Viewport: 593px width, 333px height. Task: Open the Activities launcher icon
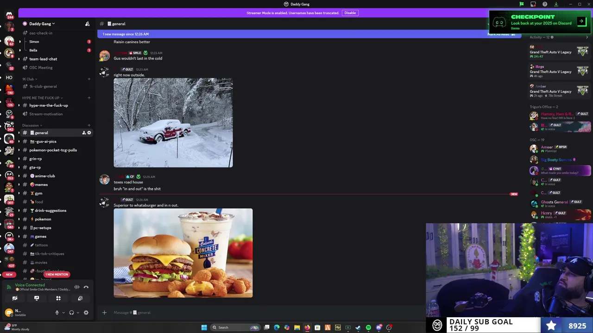click(x=58, y=298)
